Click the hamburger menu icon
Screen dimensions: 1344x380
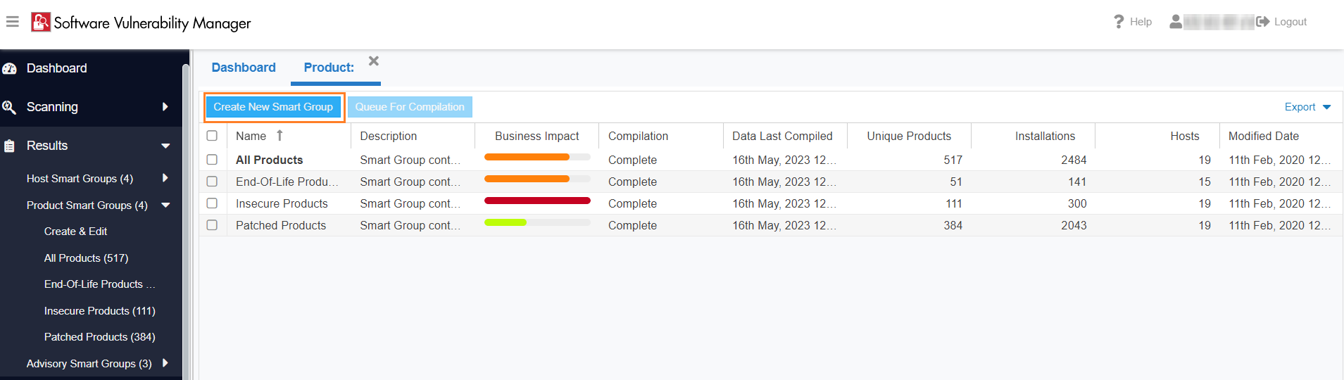coord(12,22)
